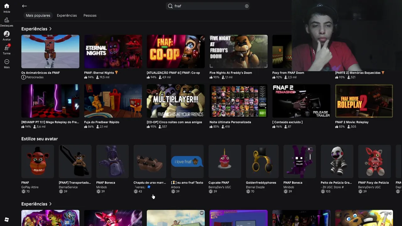Open FNAF: Eternal Nights game thumbnail
Viewport: 402px width, 226px height.
[113, 51]
